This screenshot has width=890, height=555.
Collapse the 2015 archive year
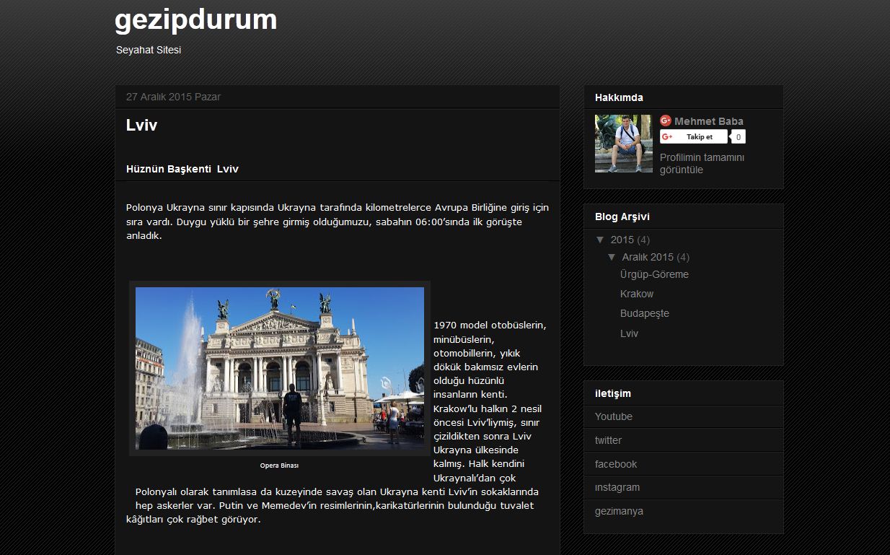click(601, 239)
